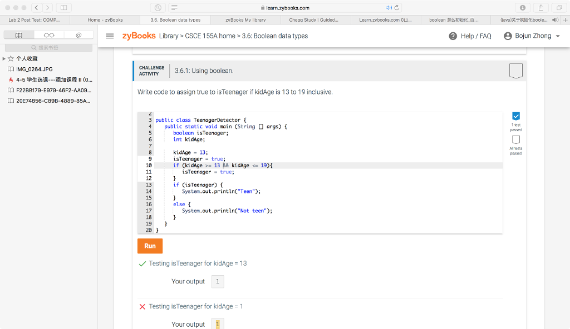The width and height of the screenshot is (570, 329).
Task: Click the back navigation arrow
Action: (x=36, y=7)
